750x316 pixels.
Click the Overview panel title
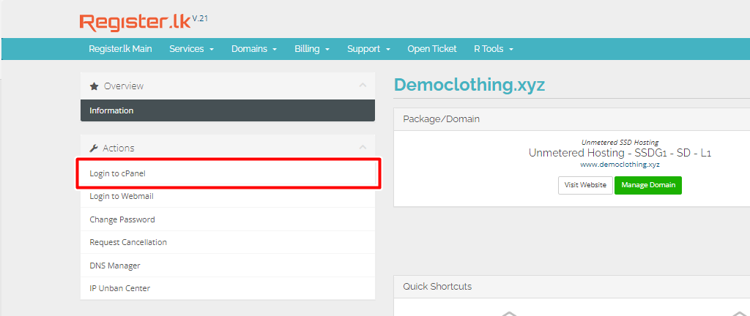point(123,86)
